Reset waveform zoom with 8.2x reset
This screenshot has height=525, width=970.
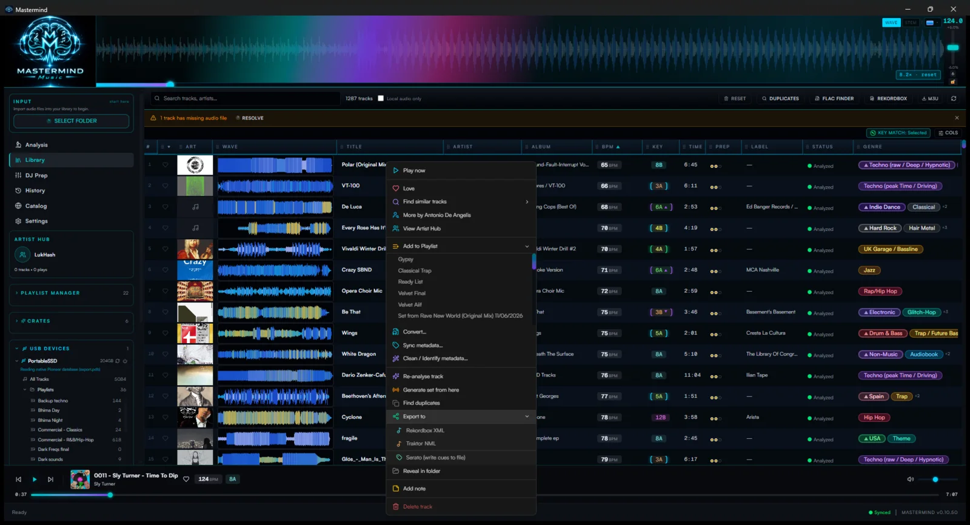click(917, 75)
